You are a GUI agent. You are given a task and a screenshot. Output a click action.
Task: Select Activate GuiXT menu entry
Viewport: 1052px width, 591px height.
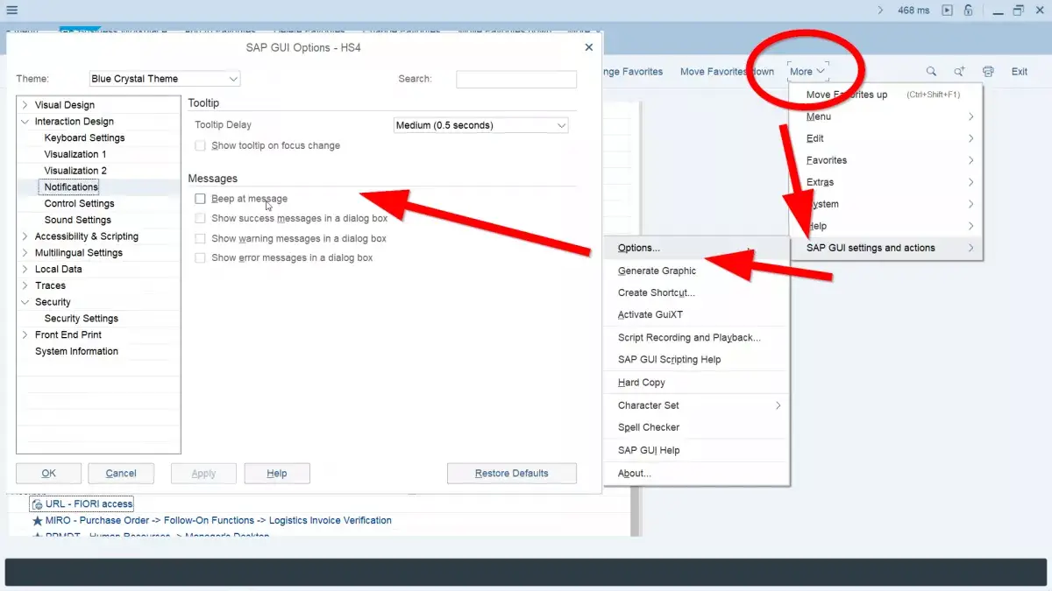(697, 315)
